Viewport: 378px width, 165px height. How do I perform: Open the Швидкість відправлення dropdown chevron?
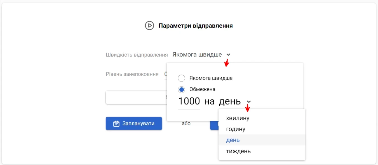pos(228,55)
